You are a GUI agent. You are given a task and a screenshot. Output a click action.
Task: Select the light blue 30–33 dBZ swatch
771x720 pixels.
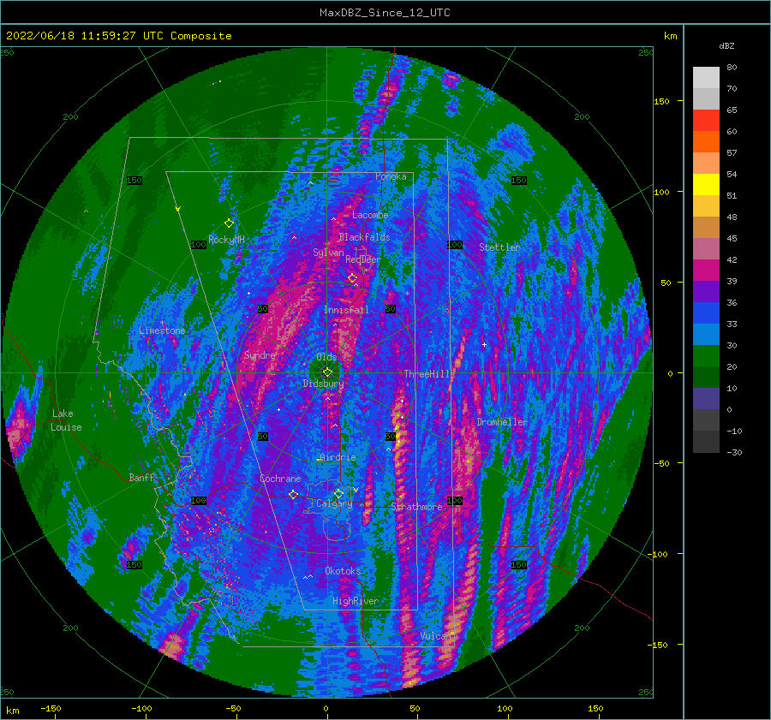pos(706,335)
